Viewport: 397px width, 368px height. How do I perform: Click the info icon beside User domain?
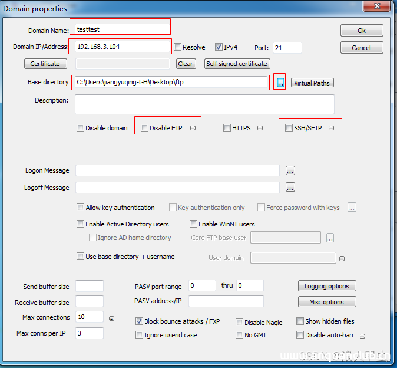342,258
